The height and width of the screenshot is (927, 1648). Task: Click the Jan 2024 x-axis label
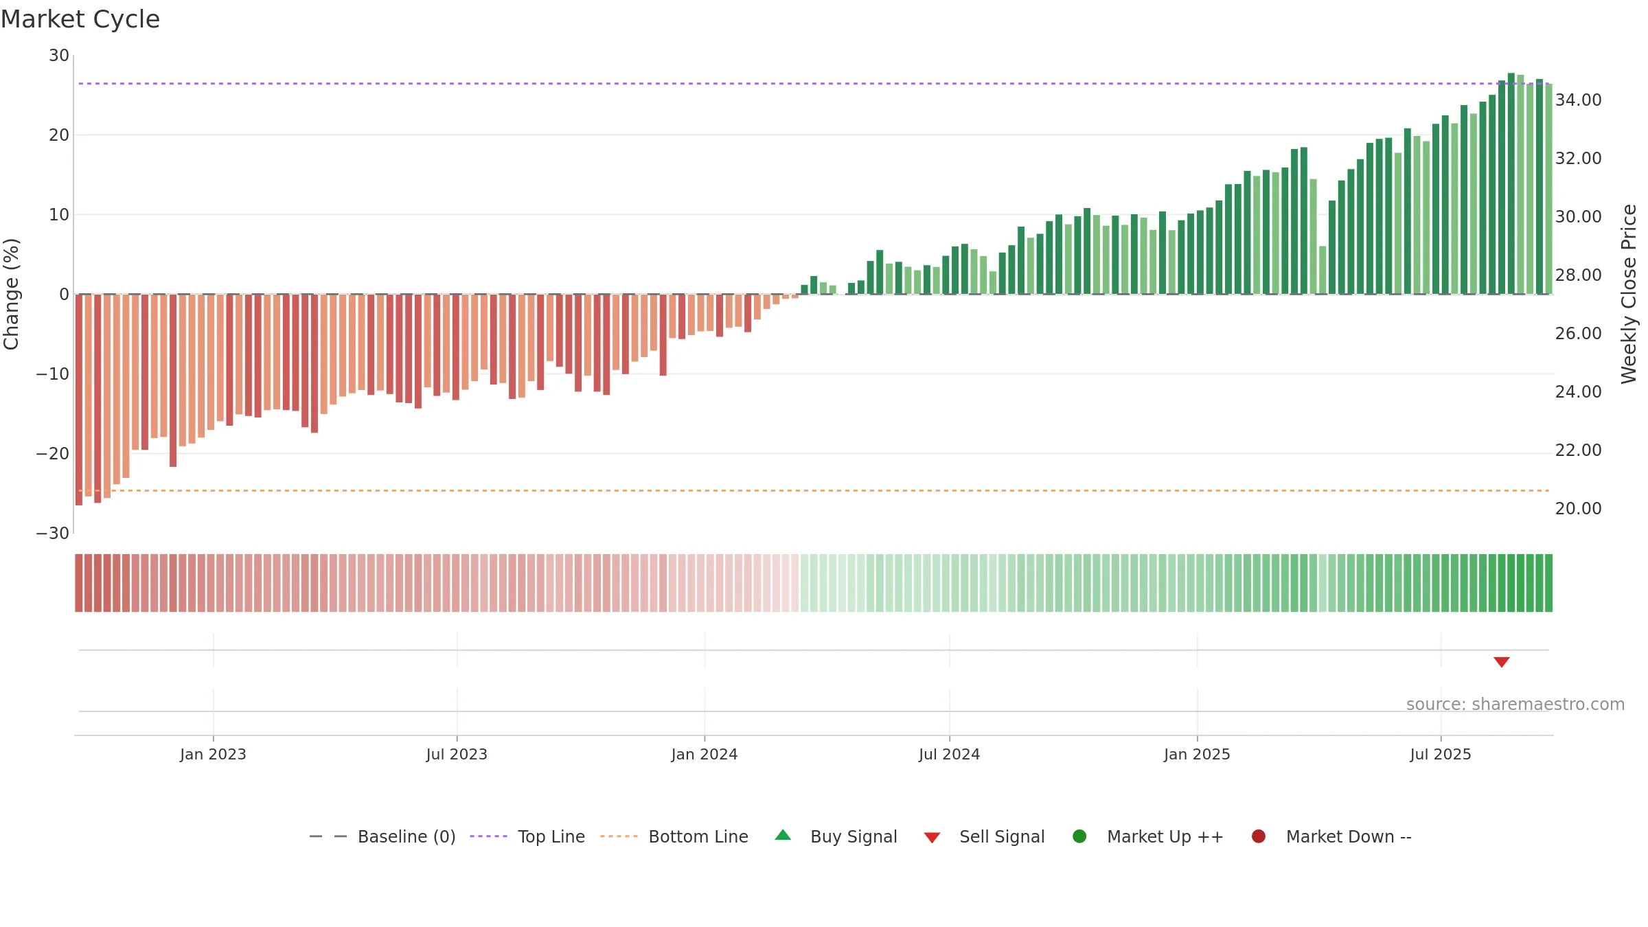pos(705,754)
